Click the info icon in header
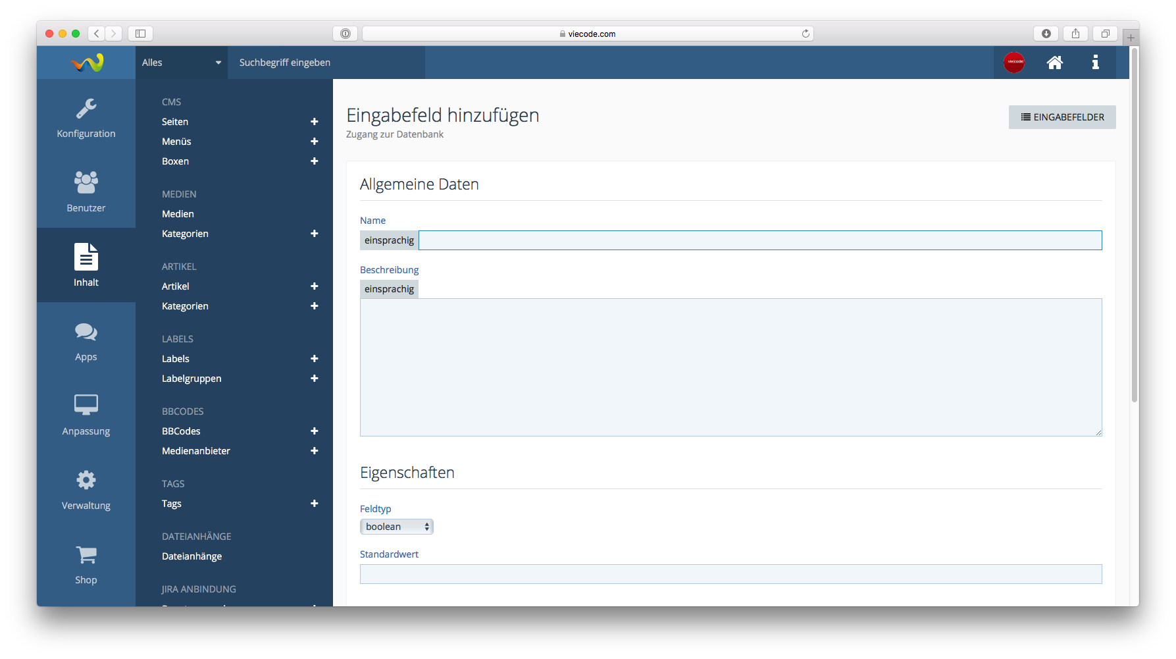 pyautogui.click(x=1095, y=63)
